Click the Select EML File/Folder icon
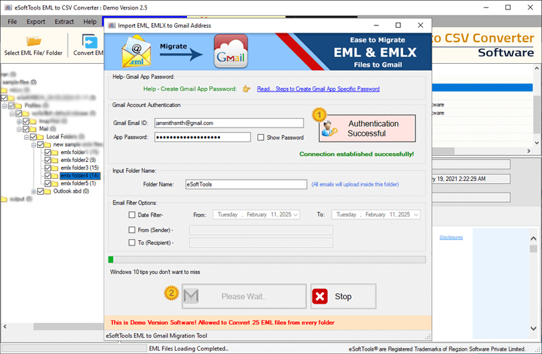 tap(33, 41)
